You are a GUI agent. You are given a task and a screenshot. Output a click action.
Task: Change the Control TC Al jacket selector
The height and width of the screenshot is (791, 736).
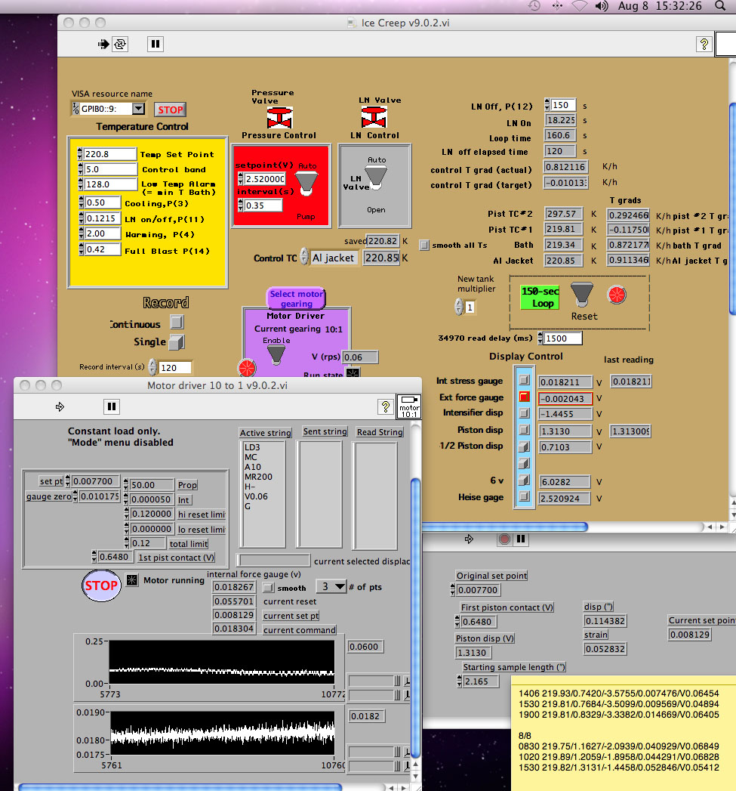point(334,258)
